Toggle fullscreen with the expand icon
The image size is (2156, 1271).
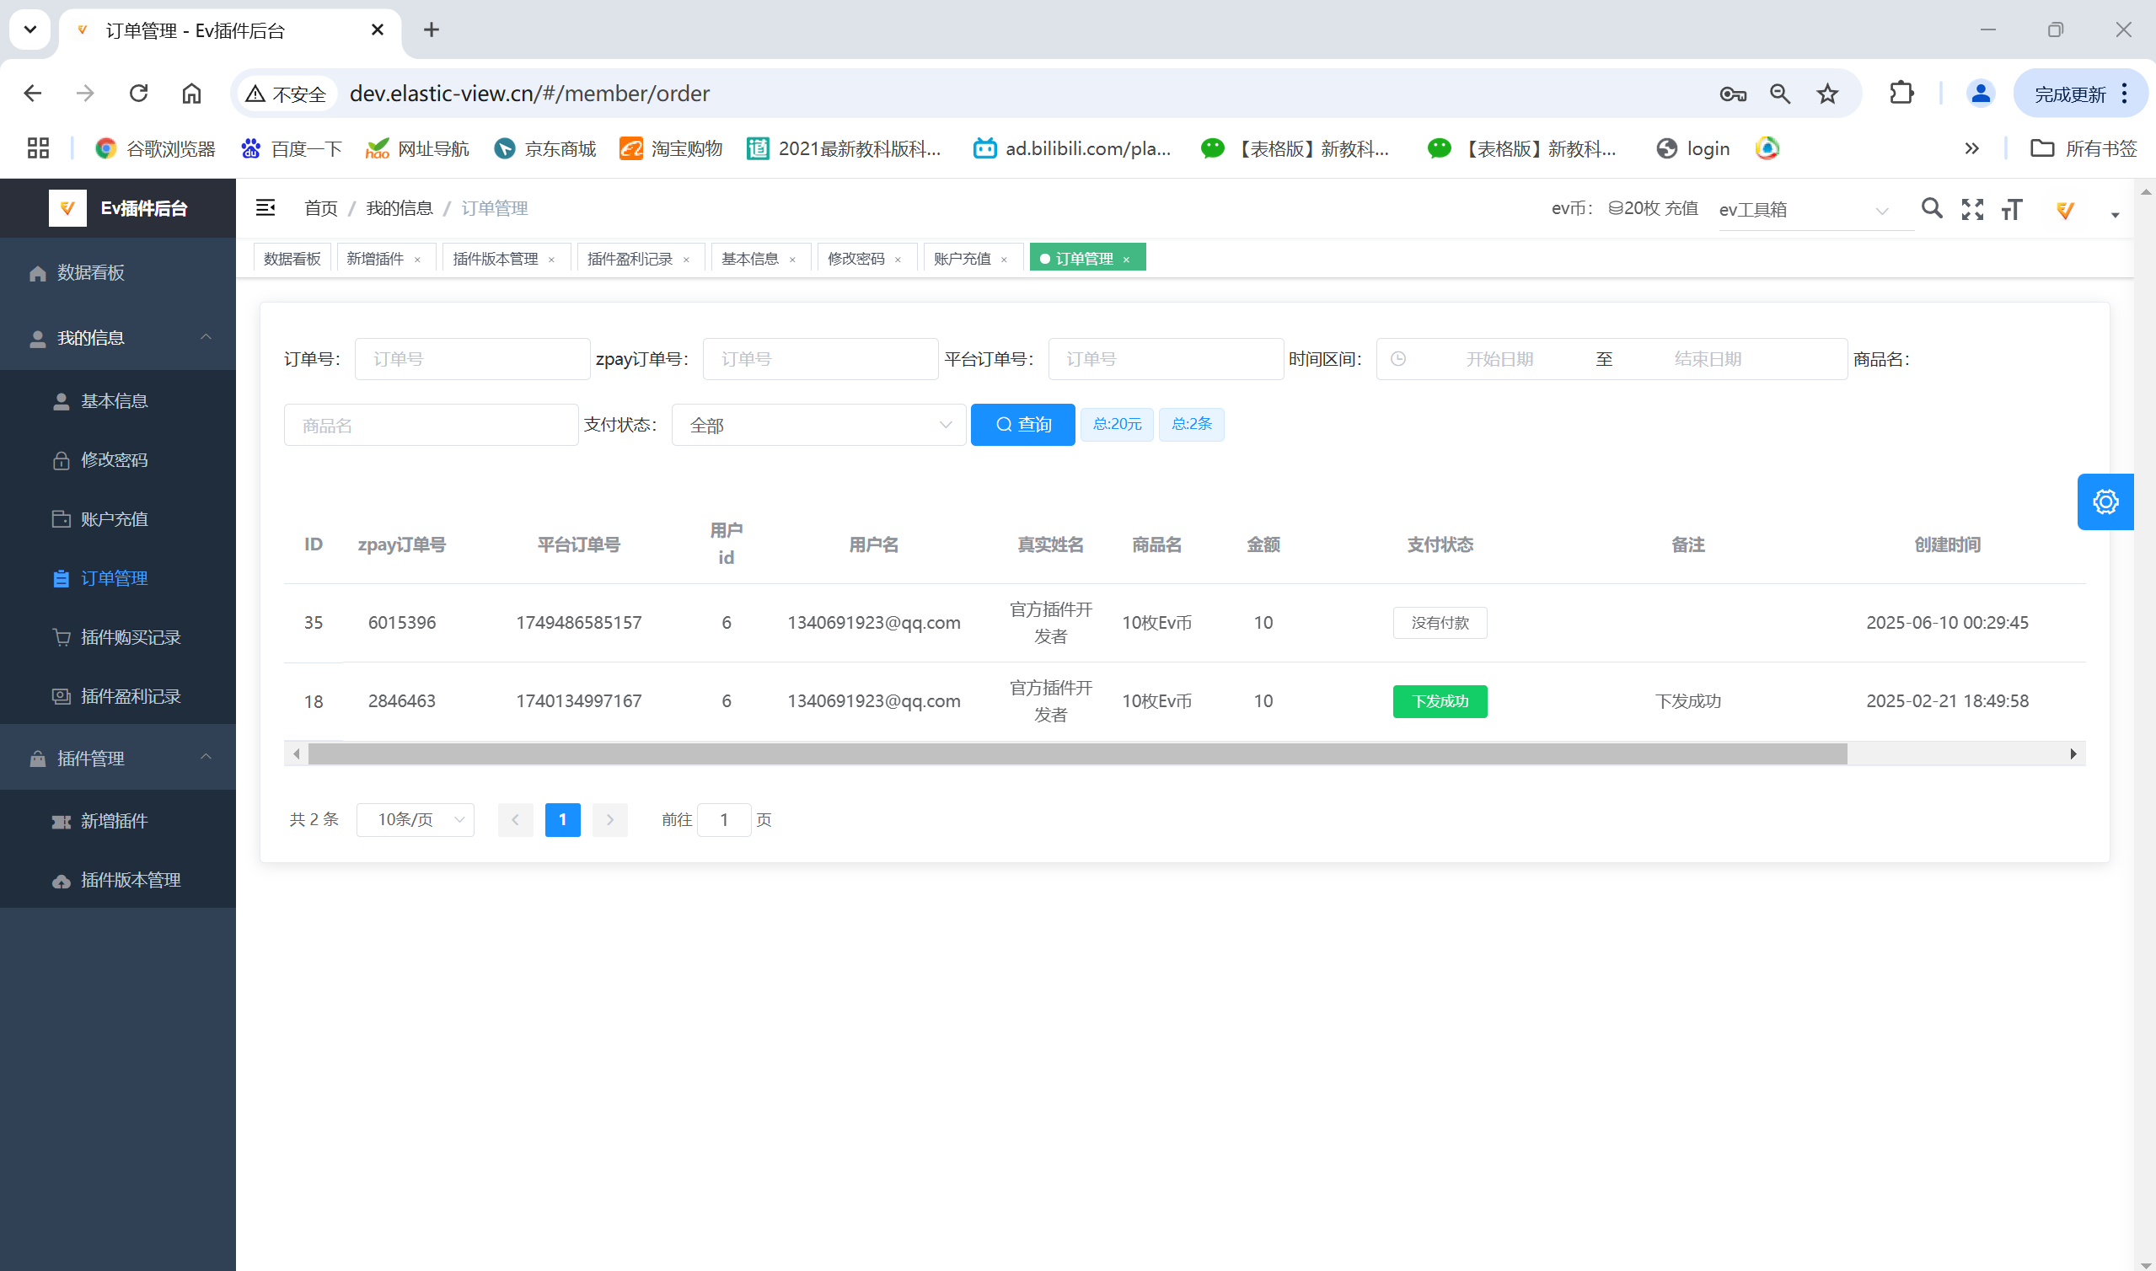(1973, 209)
